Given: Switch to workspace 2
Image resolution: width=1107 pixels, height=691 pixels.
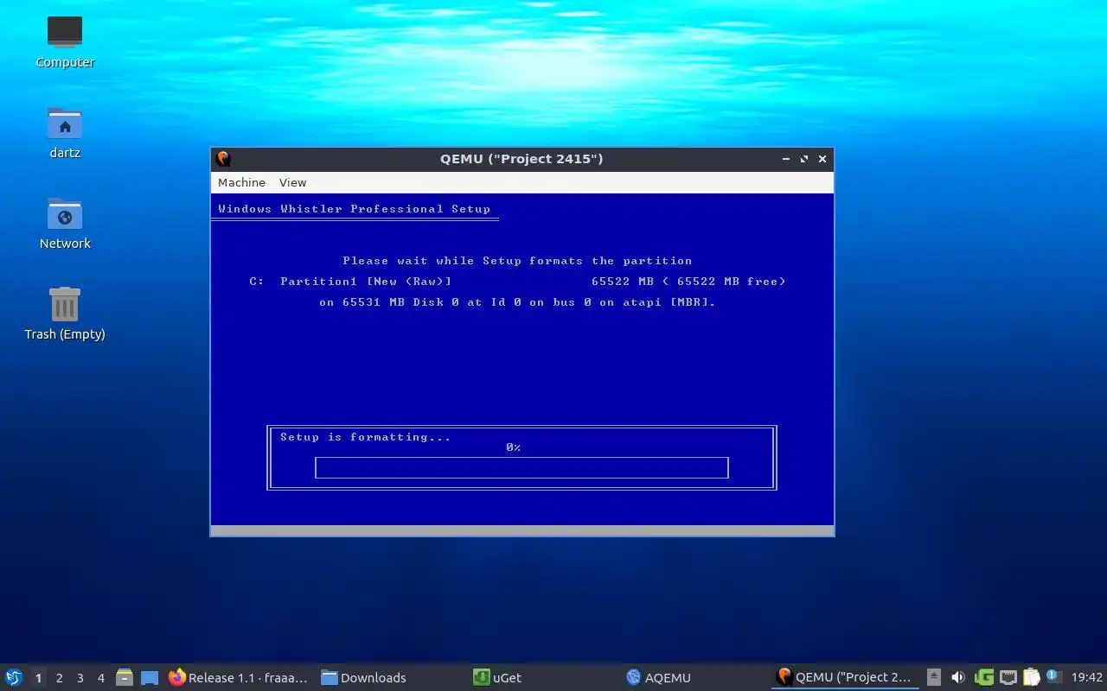Looking at the screenshot, I should 59,678.
